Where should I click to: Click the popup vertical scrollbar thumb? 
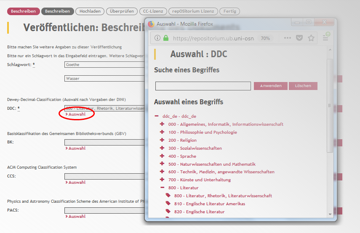330,106
